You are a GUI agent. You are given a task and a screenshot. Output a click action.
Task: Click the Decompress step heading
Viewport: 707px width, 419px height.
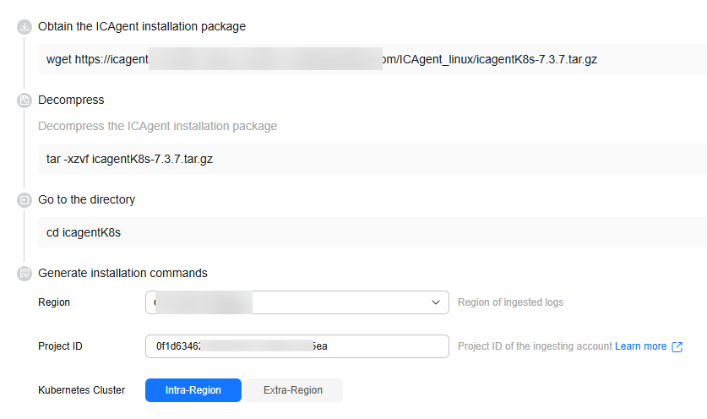click(71, 101)
